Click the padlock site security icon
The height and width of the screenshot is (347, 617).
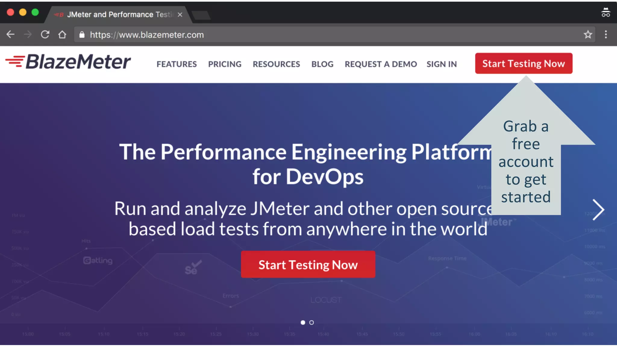click(82, 35)
